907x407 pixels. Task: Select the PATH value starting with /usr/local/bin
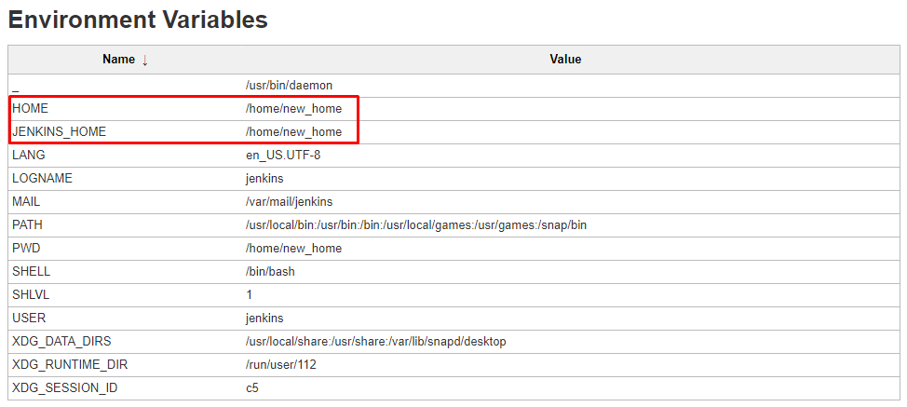pos(416,225)
